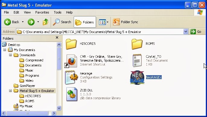Screen dimensions: 207x117
Task: Launch Folder Sync from toolbar
Action: coord(126,22)
